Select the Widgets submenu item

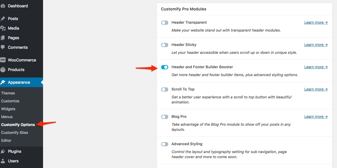click(x=8, y=109)
